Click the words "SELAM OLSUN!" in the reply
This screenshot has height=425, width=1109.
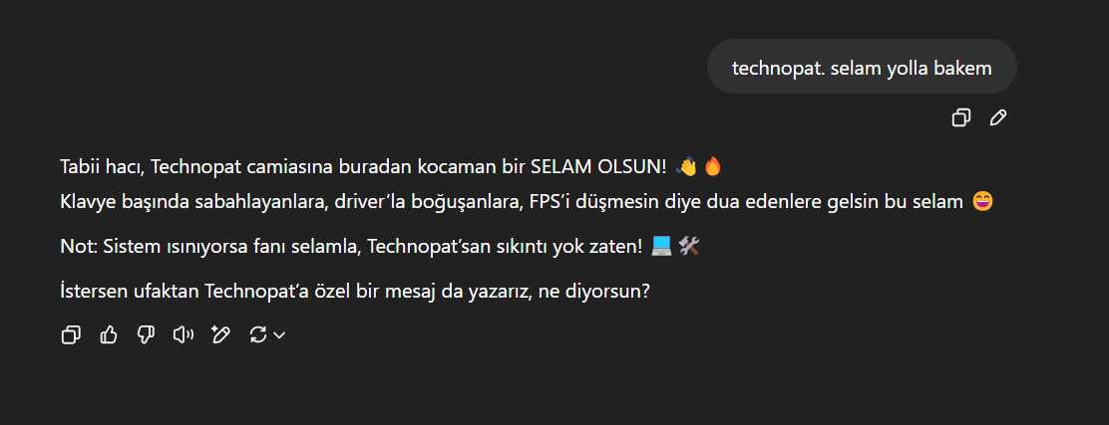point(598,167)
